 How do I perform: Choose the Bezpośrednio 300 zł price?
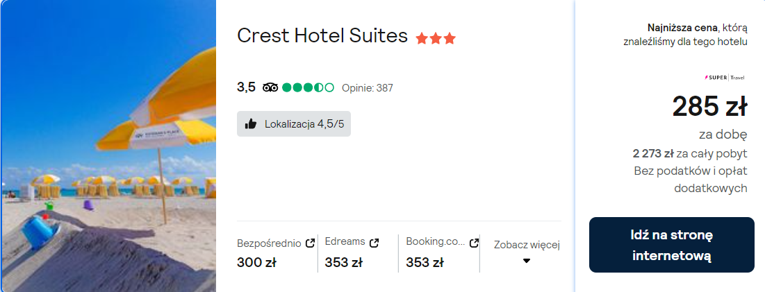[256, 262]
